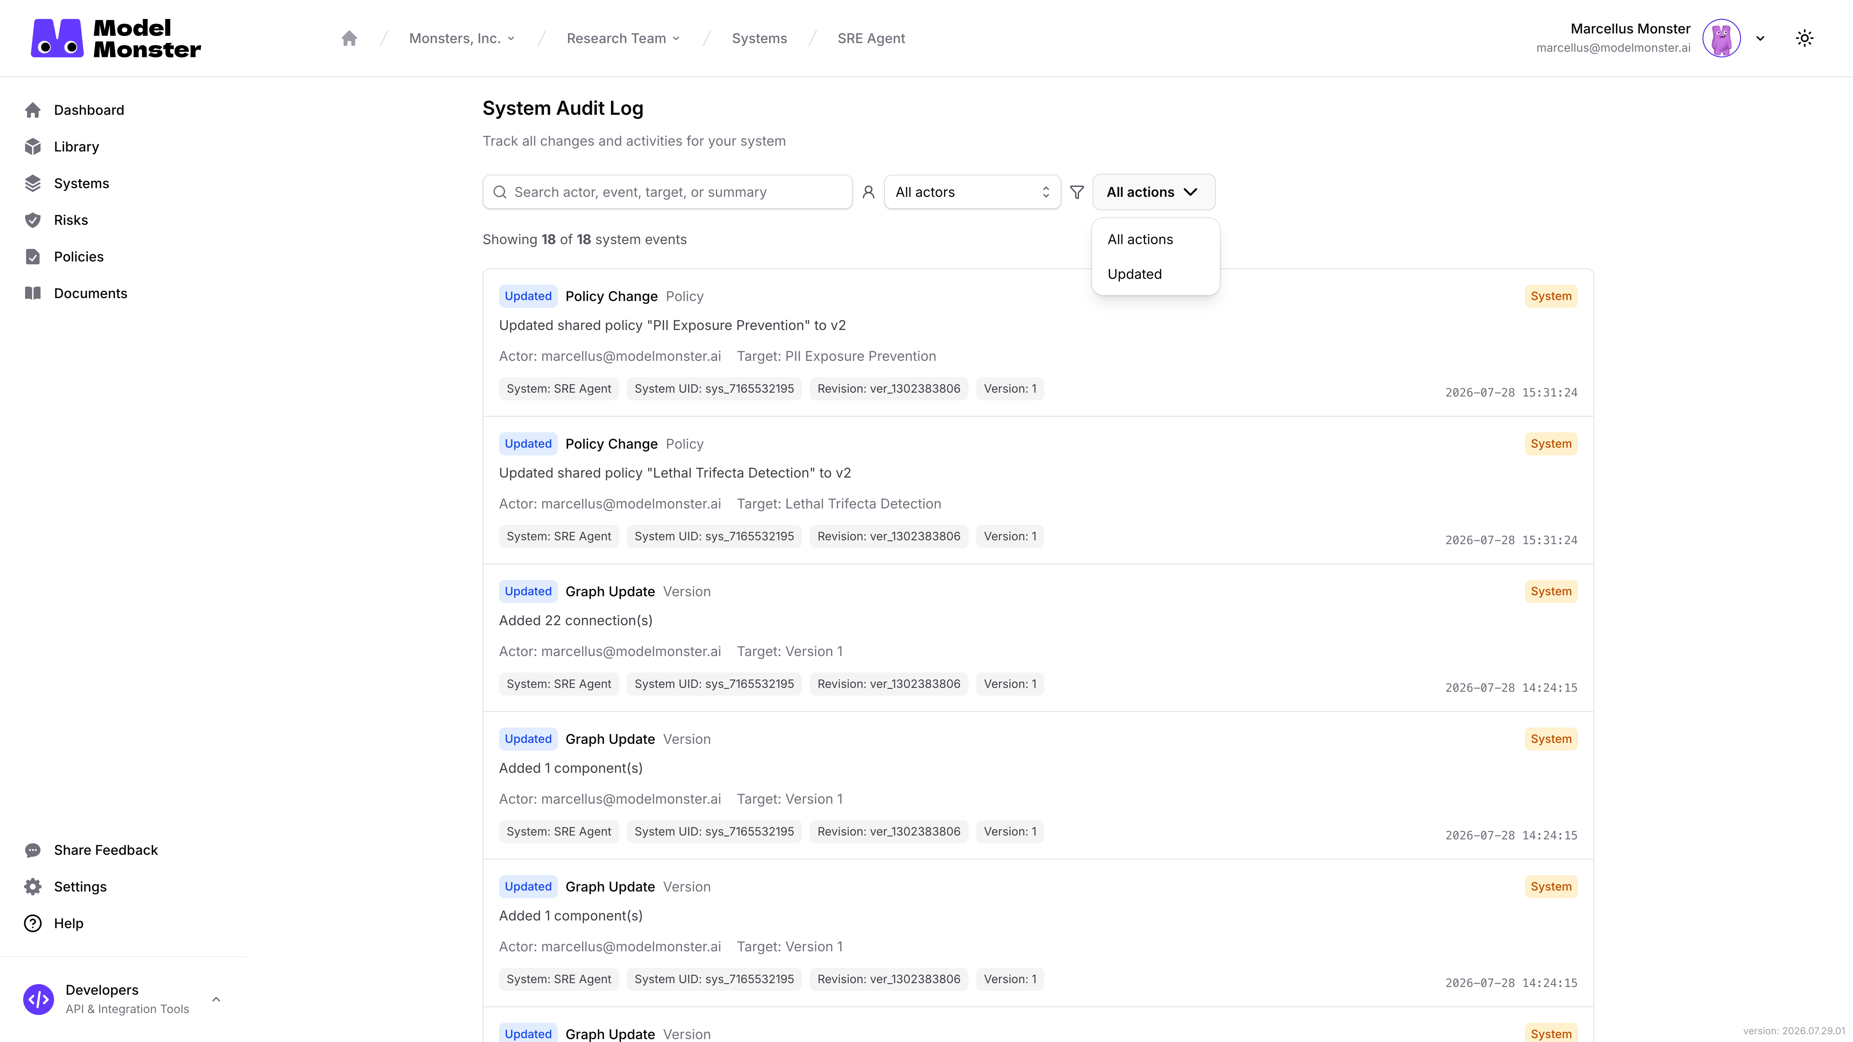Image resolution: width=1853 pixels, height=1042 pixels.
Task: Focus the audit log search field
Action: click(668, 192)
